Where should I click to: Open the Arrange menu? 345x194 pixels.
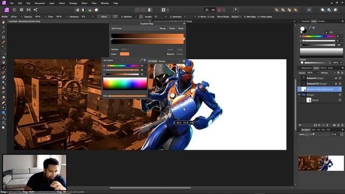click(73, 3)
